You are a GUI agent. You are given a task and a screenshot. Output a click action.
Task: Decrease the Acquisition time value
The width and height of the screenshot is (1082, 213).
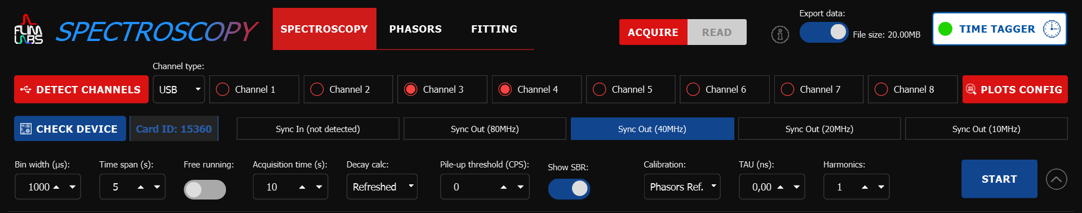click(319, 187)
